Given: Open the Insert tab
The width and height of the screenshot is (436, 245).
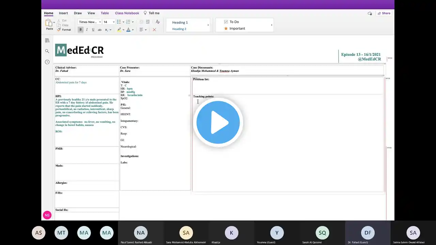Looking at the screenshot, I should pyautogui.click(x=63, y=13).
